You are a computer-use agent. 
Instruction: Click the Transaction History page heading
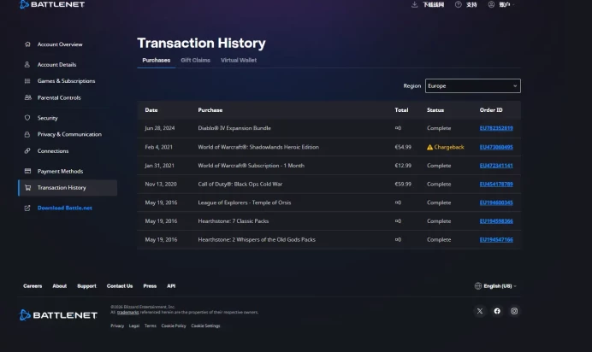coord(201,43)
